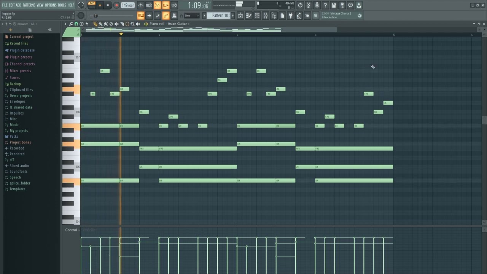Expand the Packs folder in browser
Screen dimensions: 487x274
click(14, 136)
